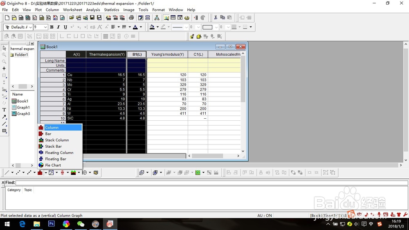Viewport: 409px width, 230px height.
Task: Open the column plot type dropdown arrow
Action: [x=45, y=173]
